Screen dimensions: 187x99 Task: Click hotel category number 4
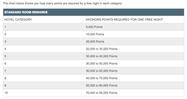point(5,49)
